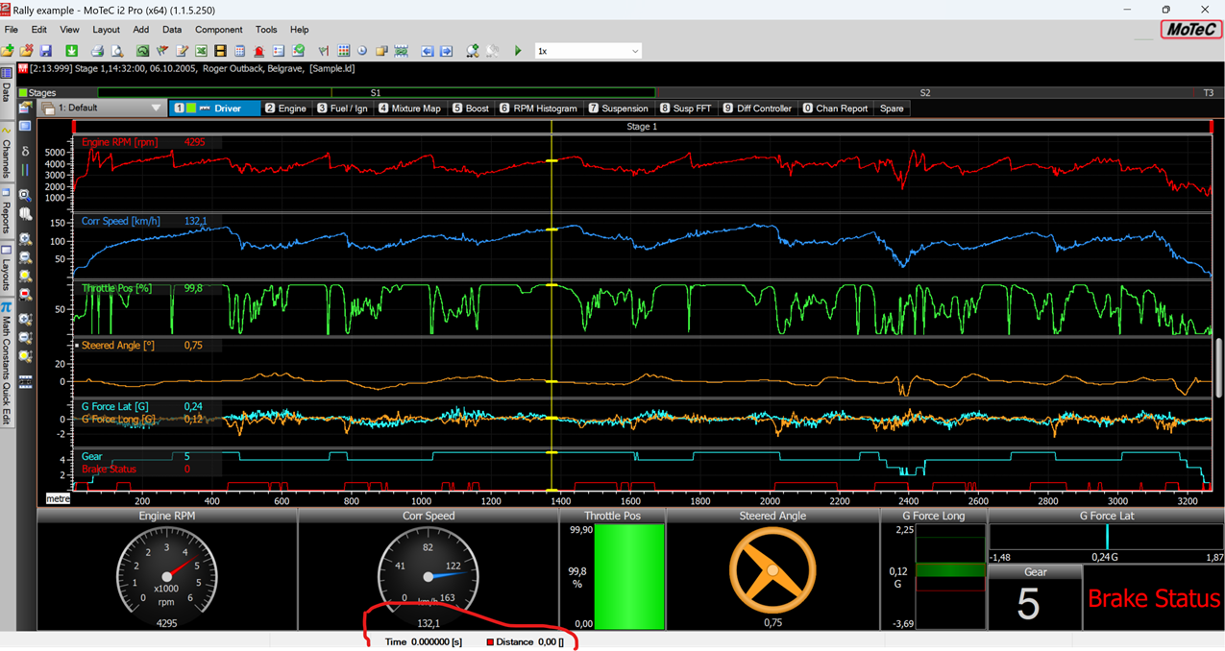Open the Add menu

(x=141, y=30)
